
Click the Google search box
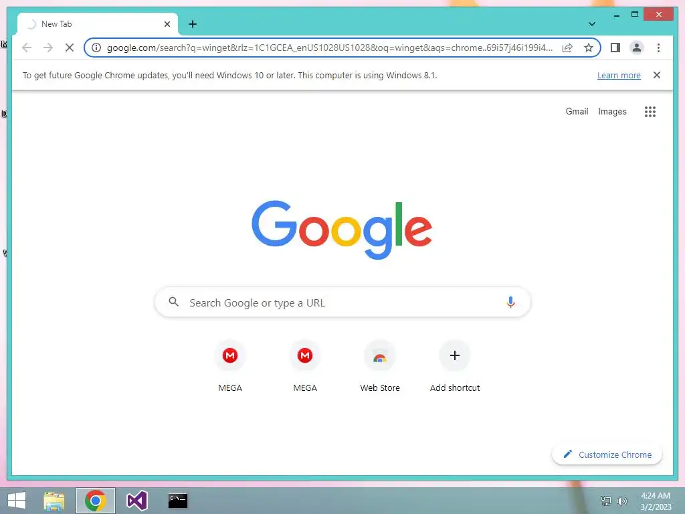(343, 303)
